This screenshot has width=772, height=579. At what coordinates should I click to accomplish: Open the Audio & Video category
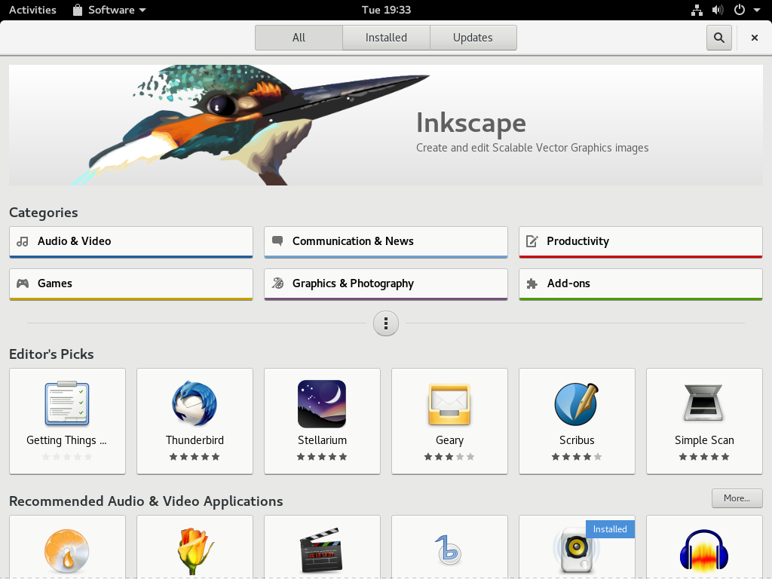(x=131, y=242)
